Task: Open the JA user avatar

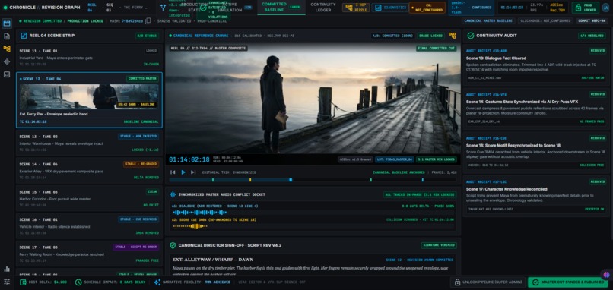Action: click(x=605, y=8)
